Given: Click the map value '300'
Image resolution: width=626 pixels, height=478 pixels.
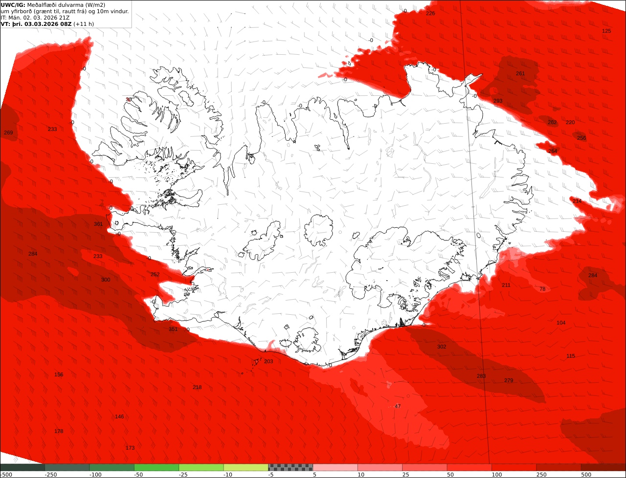Looking at the screenshot, I should (x=106, y=280).
